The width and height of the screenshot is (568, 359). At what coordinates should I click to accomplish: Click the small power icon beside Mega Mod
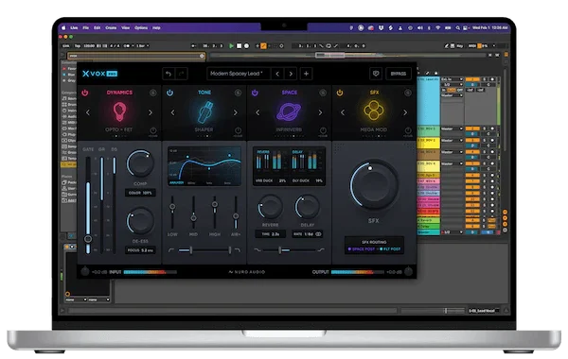[x=408, y=131]
